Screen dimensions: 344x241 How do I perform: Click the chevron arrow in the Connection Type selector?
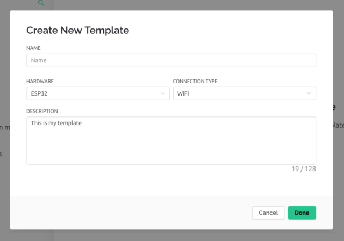pyautogui.click(x=309, y=94)
